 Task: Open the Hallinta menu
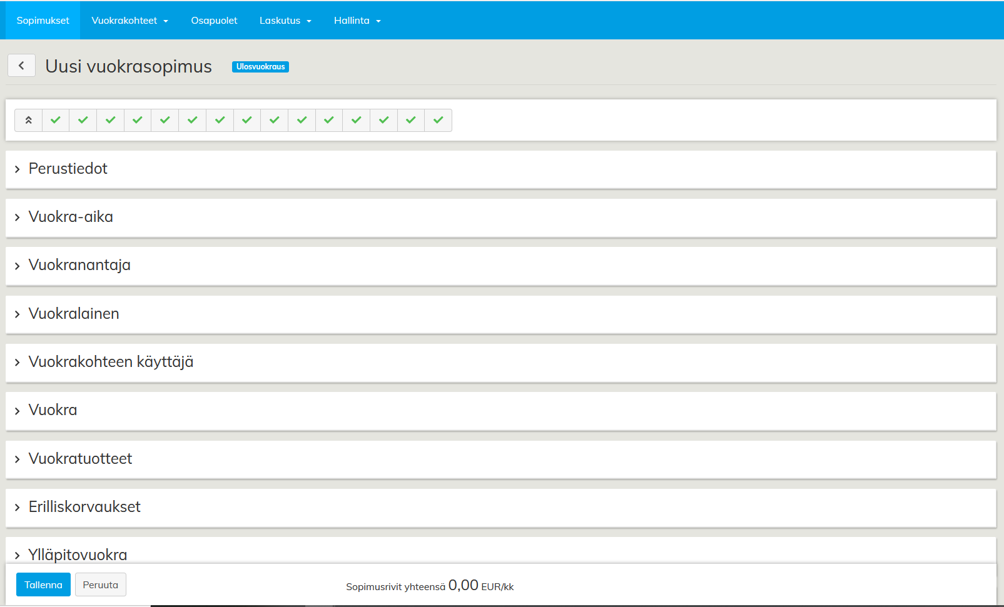pos(357,21)
